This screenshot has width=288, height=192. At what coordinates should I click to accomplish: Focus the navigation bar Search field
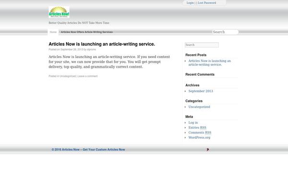(225, 32)
